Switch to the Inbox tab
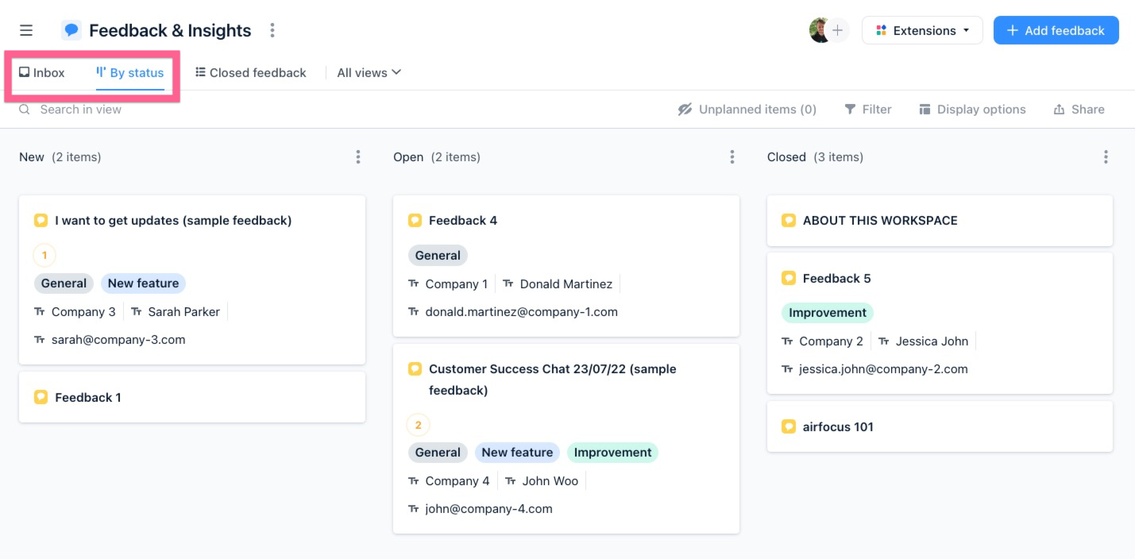Image resolution: width=1135 pixels, height=559 pixels. (42, 72)
